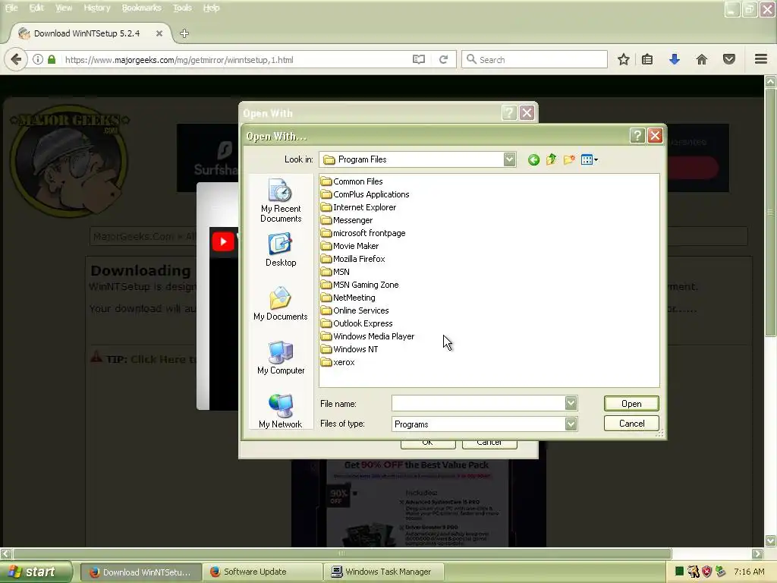This screenshot has width=777, height=583.
Task: Select the MSN folder
Action: (x=335, y=272)
